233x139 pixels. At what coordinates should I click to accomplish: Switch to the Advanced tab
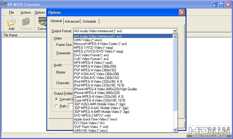[72, 21]
